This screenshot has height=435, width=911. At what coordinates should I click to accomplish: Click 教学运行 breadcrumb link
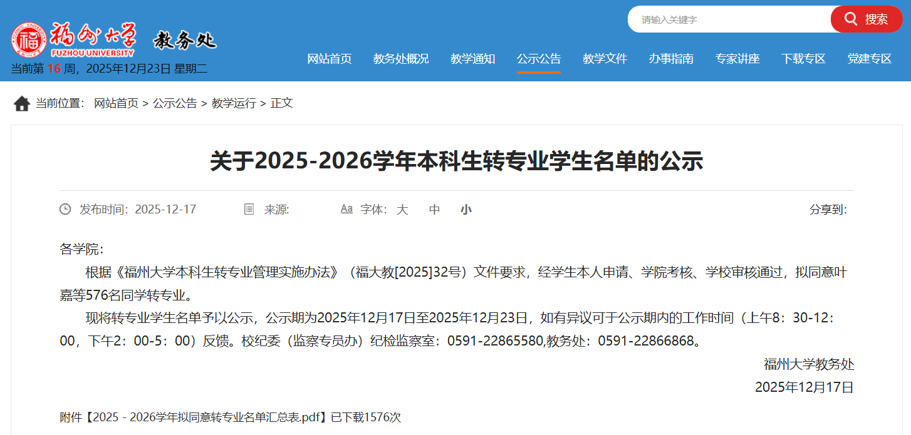click(x=234, y=103)
